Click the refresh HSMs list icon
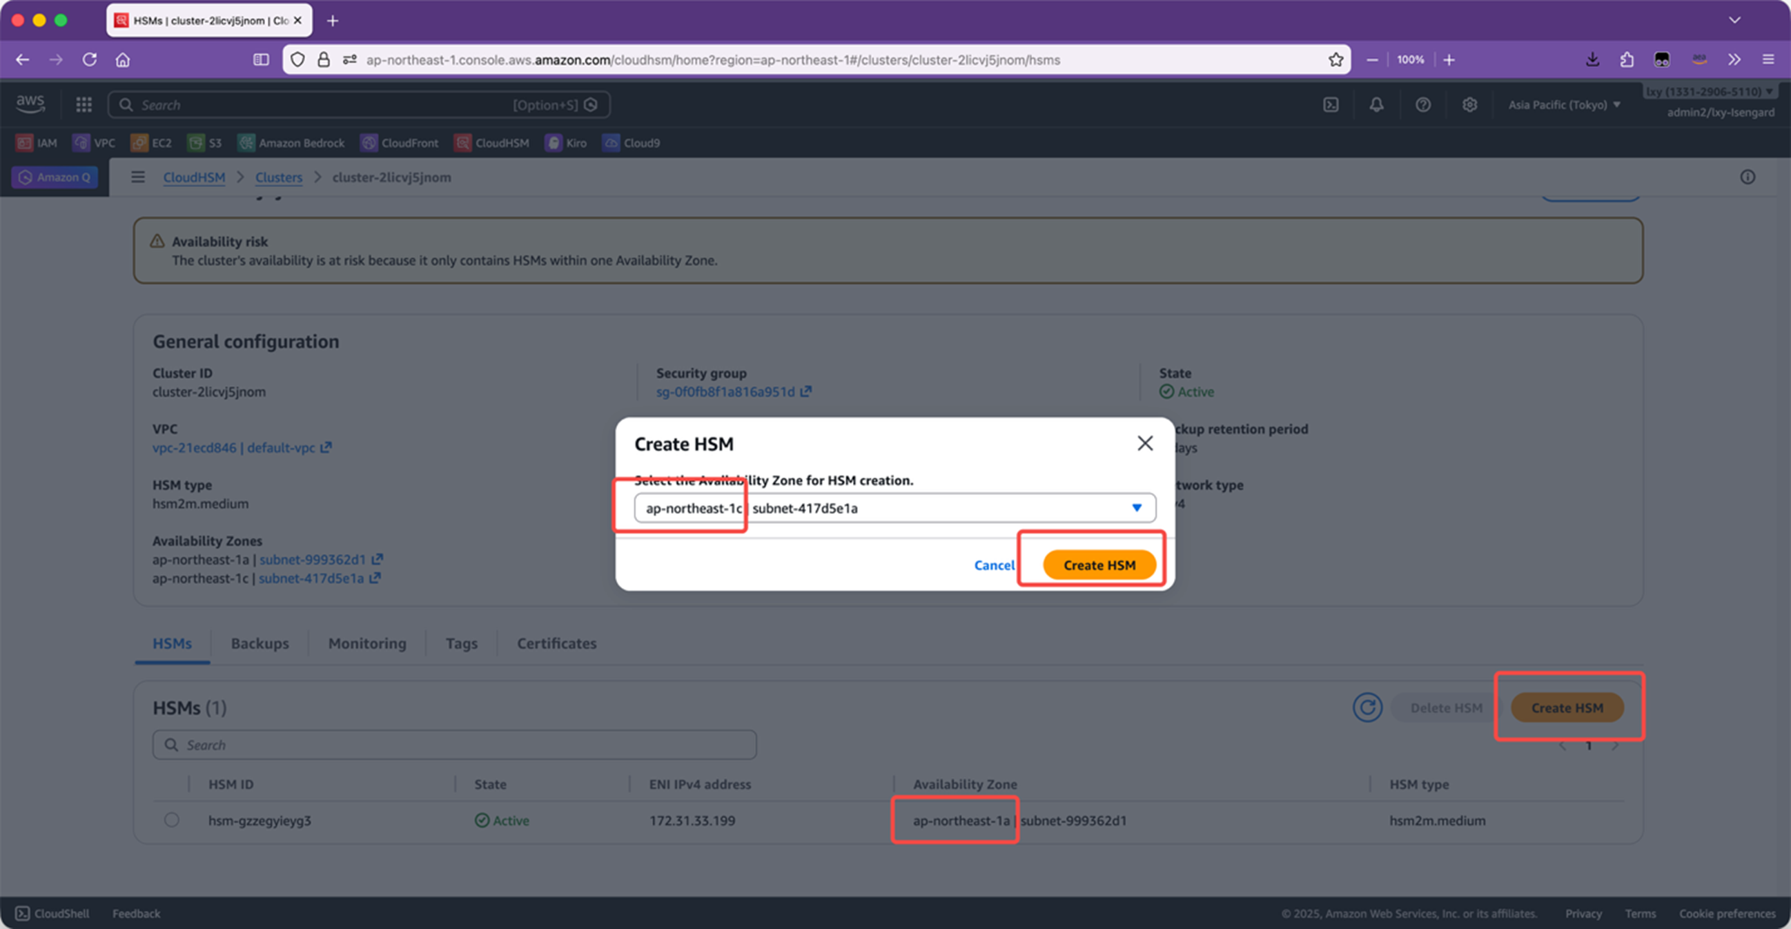This screenshot has height=929, width=1791. pos(1367,707)
